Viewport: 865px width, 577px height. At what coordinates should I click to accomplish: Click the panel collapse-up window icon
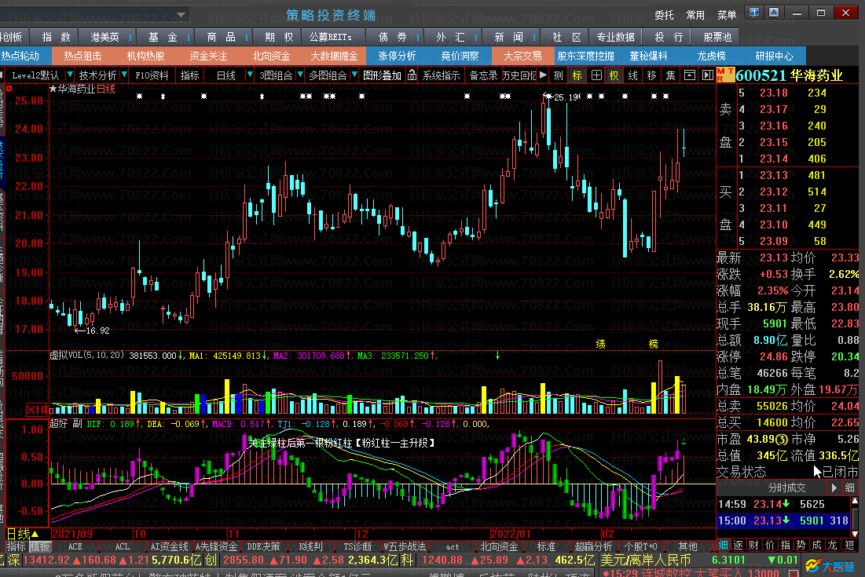click(690, 75)
